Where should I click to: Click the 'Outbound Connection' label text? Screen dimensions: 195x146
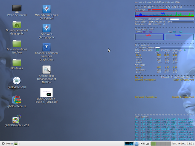[146, 97]
